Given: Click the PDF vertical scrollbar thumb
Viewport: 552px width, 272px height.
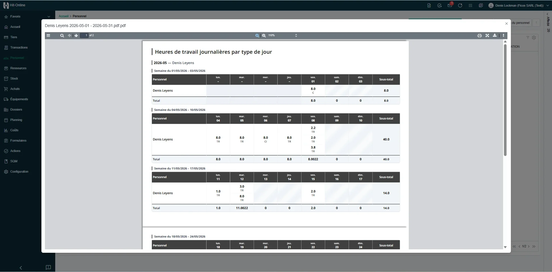Looking at the screenshot, I should click(505, 100).
